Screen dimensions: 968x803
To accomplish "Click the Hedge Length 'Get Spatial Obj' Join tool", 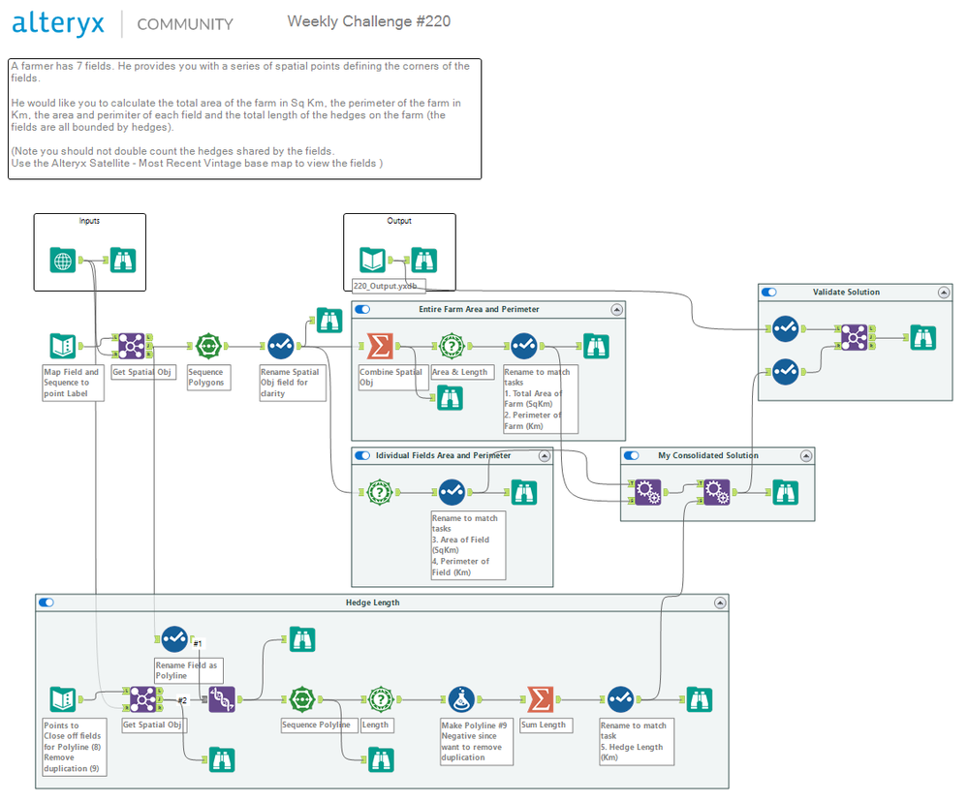I will (x=142, y=699).
